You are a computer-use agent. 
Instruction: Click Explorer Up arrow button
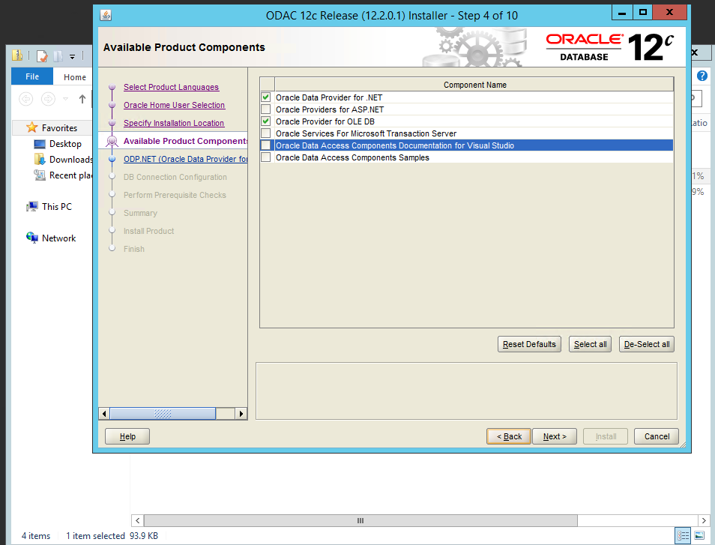click(x=82, y=98)
